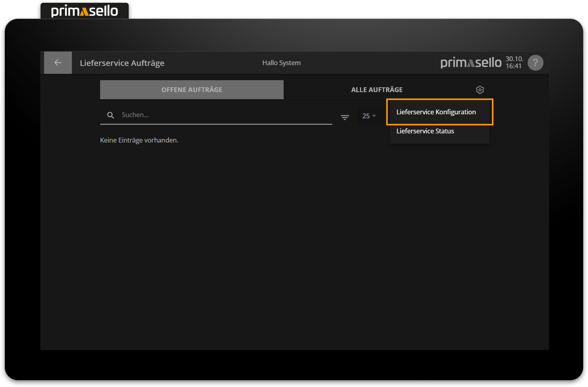The width and height of the screenshot is (588, 387).
Task: Click the highlighted Lieferservice Konfiguration option
Action: 436,112
